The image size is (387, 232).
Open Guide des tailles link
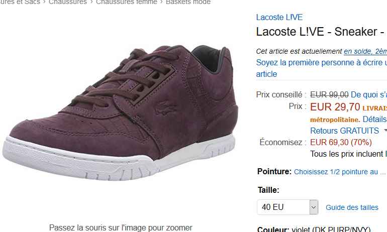click(352, 207)
